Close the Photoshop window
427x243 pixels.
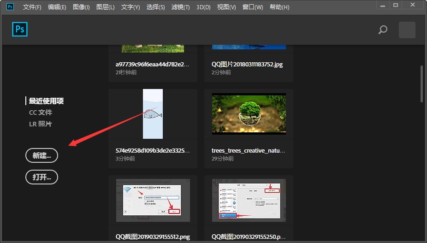[x=413, y=5]
